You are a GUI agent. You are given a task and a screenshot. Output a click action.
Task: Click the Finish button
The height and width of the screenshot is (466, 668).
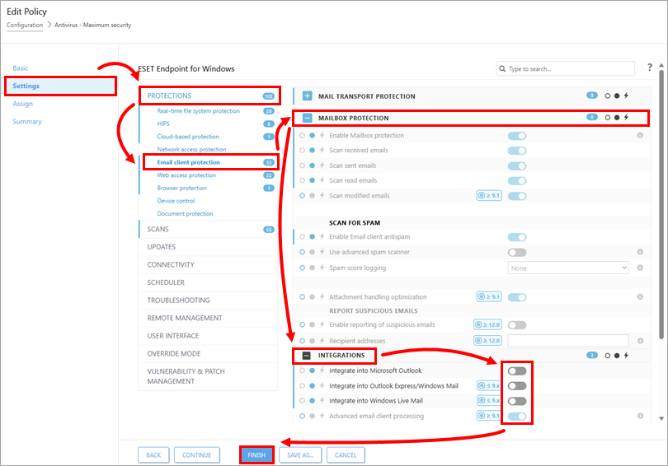pos(256,455)
